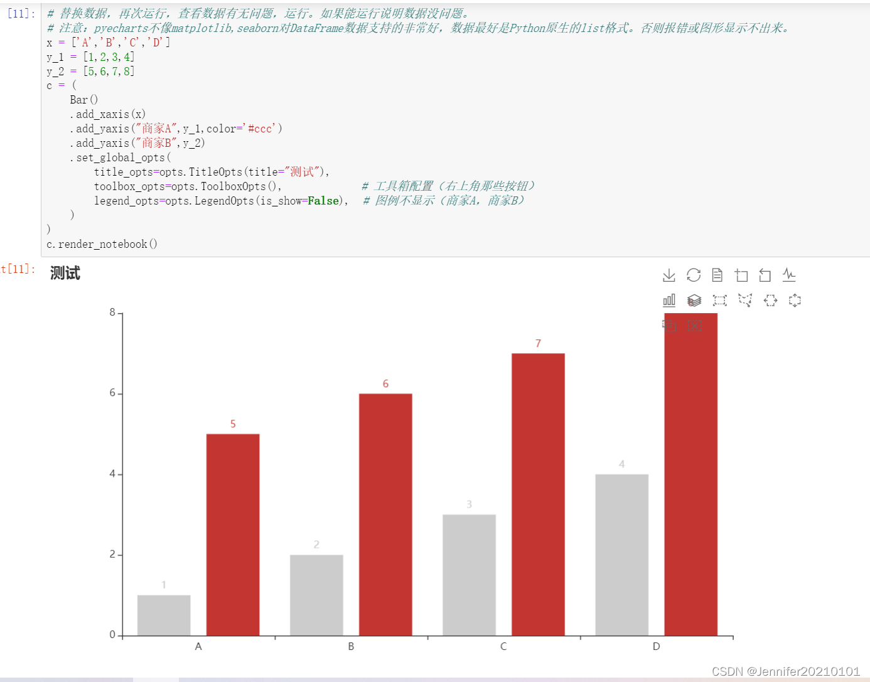Click y-axis tick label 4

[112, 474]
